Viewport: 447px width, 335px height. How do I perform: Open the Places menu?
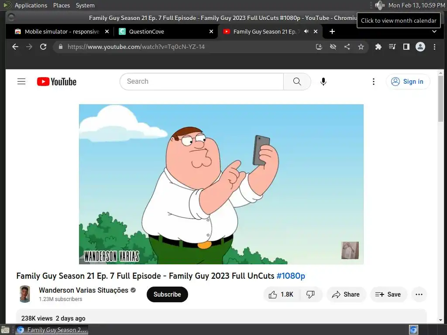point(62,5)
